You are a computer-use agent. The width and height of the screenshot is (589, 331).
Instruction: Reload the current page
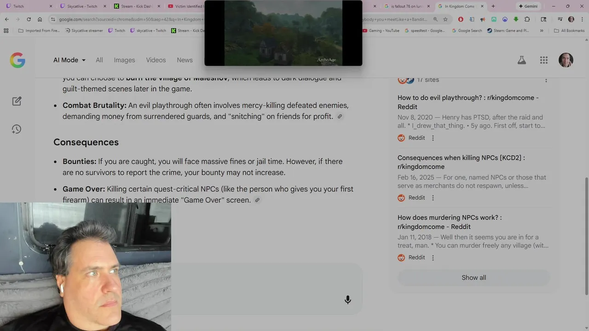(29, 19)
